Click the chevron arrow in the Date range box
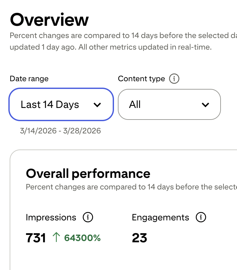 (x=97, y=105)
